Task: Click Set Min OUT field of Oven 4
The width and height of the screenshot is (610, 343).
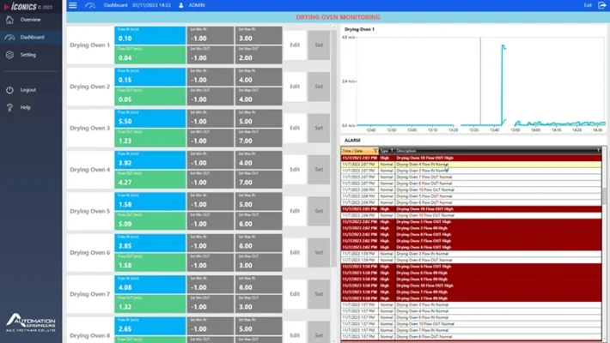Action: pos(209,182)
